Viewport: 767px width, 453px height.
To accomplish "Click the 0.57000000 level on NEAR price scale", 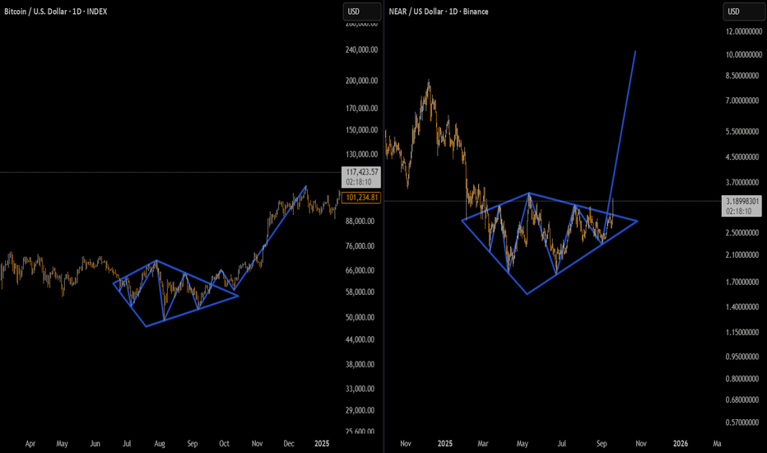I will pos(744,423).
